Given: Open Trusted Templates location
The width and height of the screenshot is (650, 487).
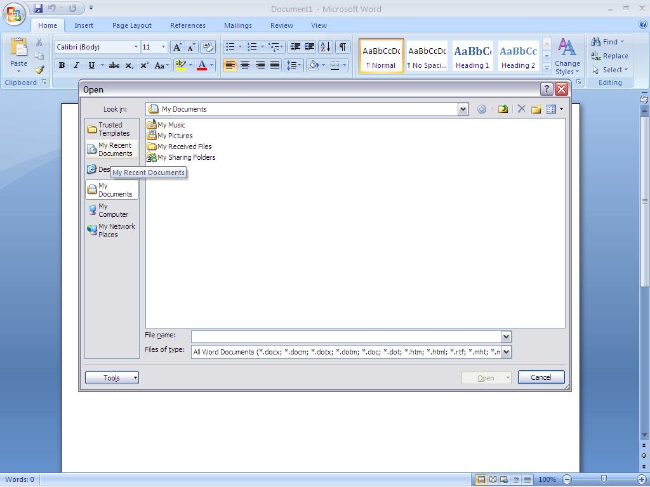Looking at the screenshot, I should pyautogui.click(x=112, y=129).
